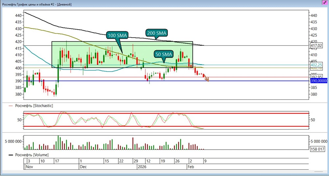
Task: Click the Dec month label on timeline
Action: (83, 167)
